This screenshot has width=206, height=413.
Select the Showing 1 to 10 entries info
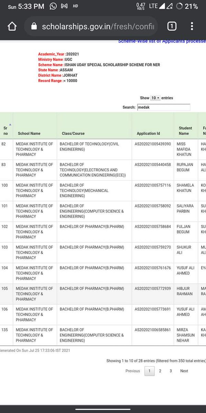pyautogui.click(x=156, y=361)
